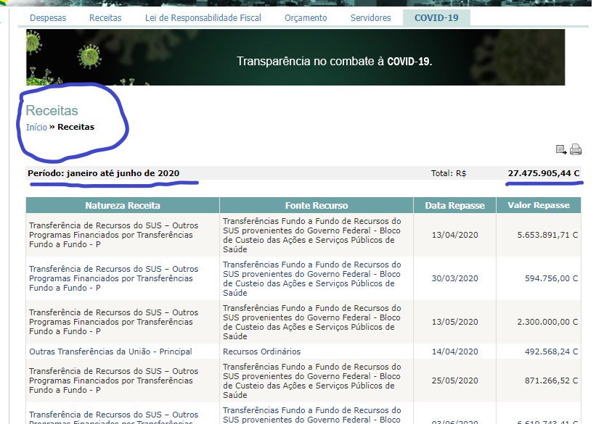Click the Natureza Receita column header
604x424 pixels.
pos(123,206)
